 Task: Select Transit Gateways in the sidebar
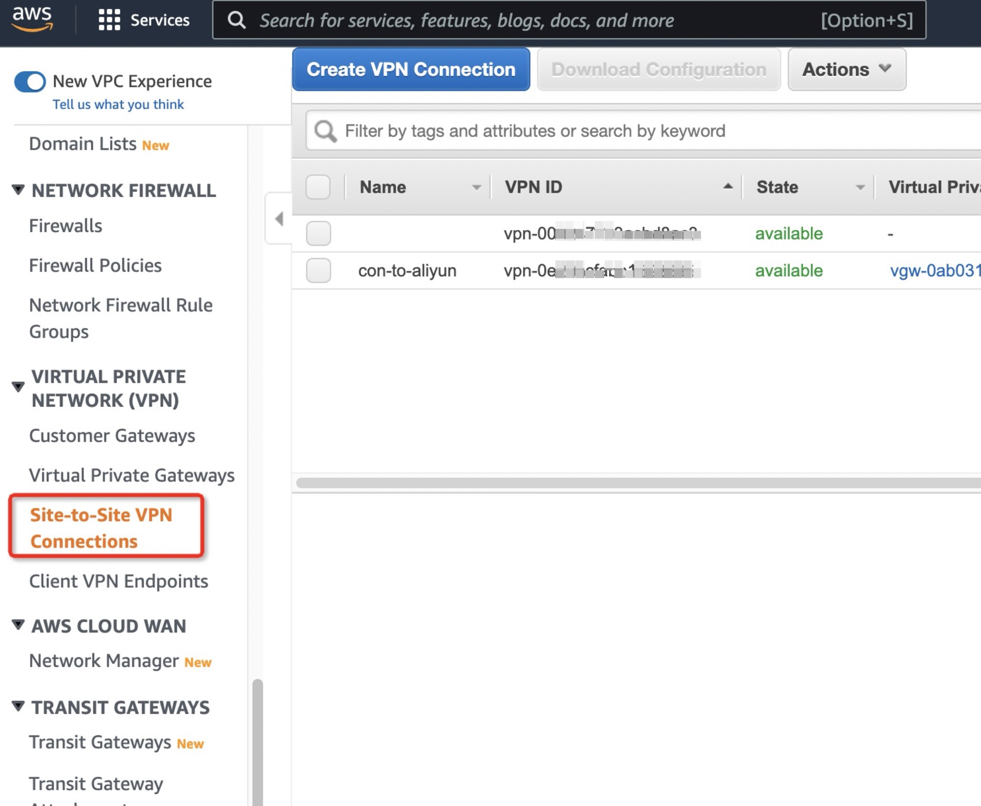(101, 743)
